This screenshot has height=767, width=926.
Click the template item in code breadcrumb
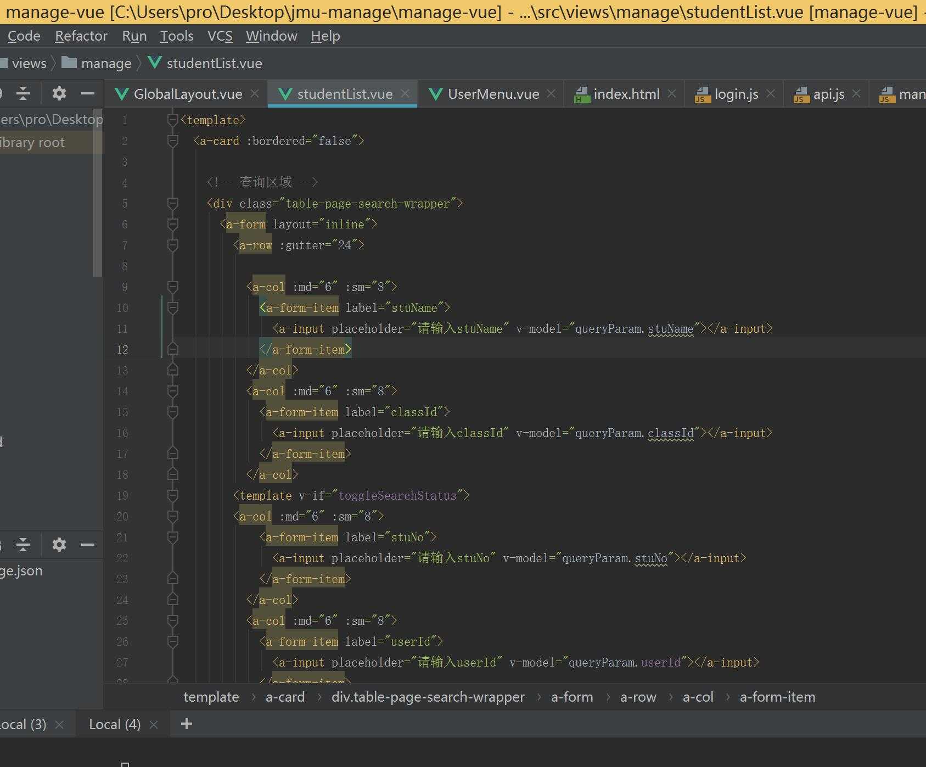click(x=211, y=697)
